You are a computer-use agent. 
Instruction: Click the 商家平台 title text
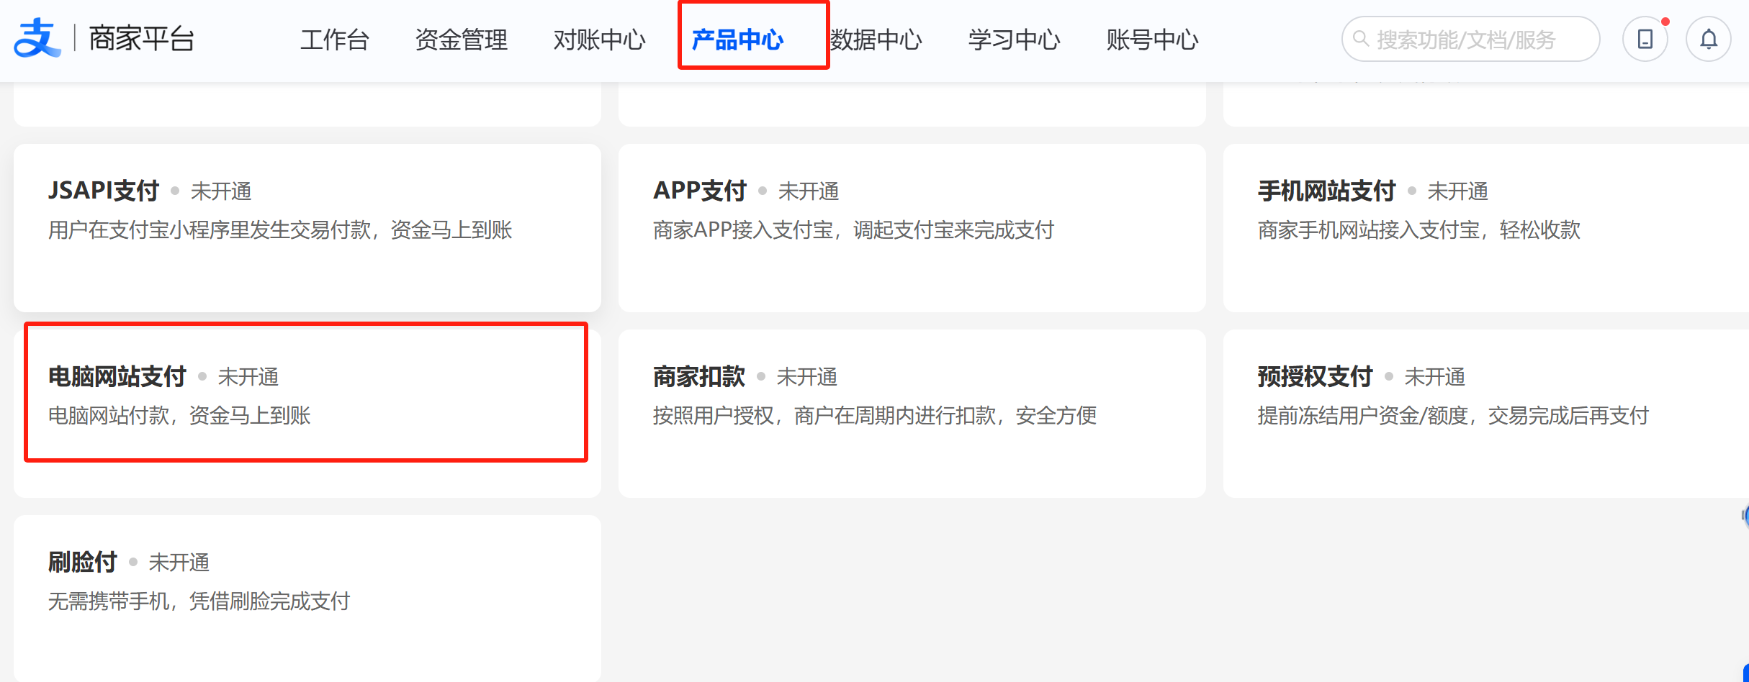click(142, 39)
